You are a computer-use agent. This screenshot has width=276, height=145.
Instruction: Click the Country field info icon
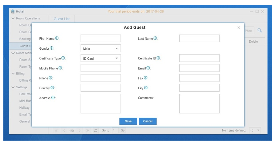(52, 88)
